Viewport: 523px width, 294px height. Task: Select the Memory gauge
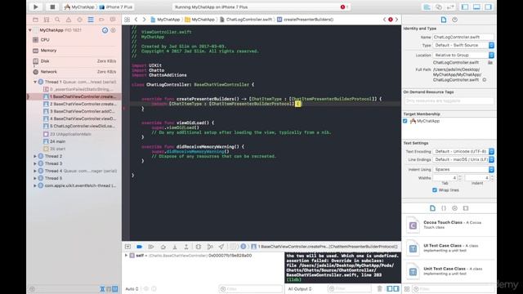(74, 51)
